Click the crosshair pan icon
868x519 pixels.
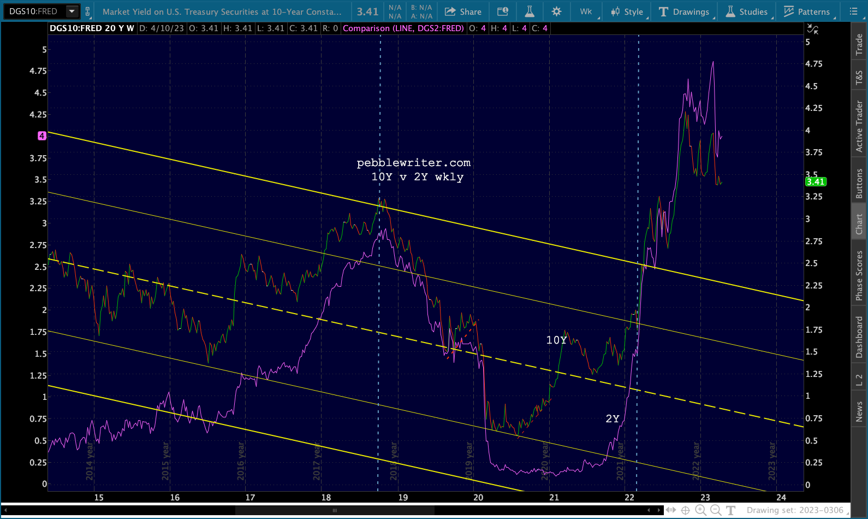click(x=686, y=510)
